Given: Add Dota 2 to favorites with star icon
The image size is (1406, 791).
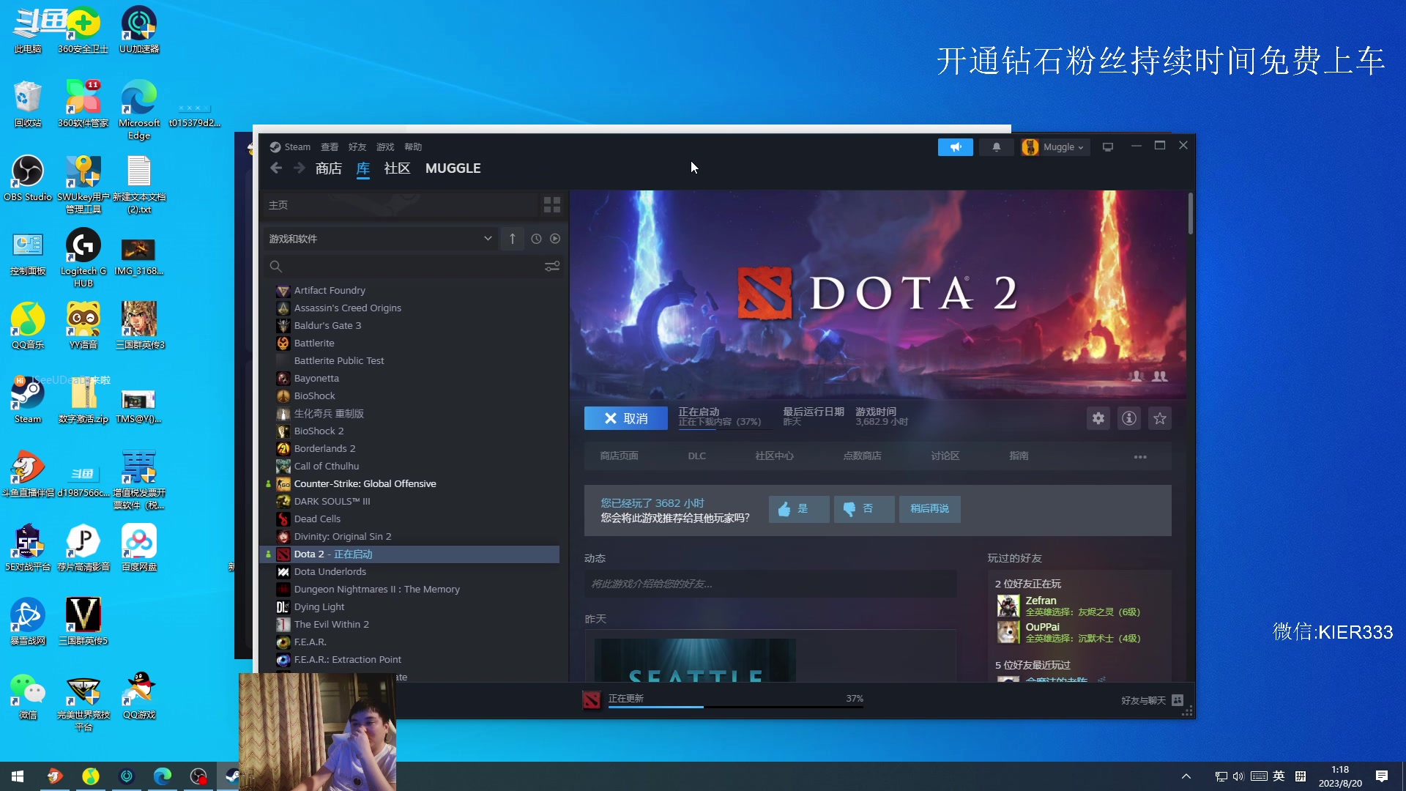Looking at the screenshot, I should (x=1159, y=418).
